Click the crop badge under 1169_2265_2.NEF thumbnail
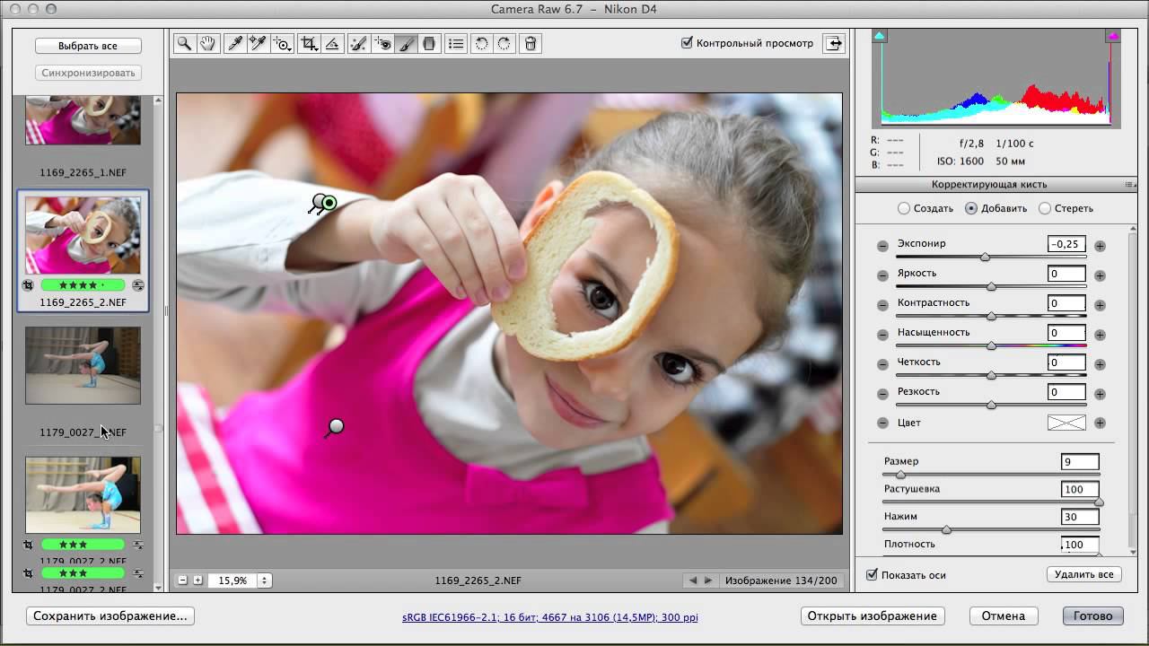 click(x=29, y=285)
